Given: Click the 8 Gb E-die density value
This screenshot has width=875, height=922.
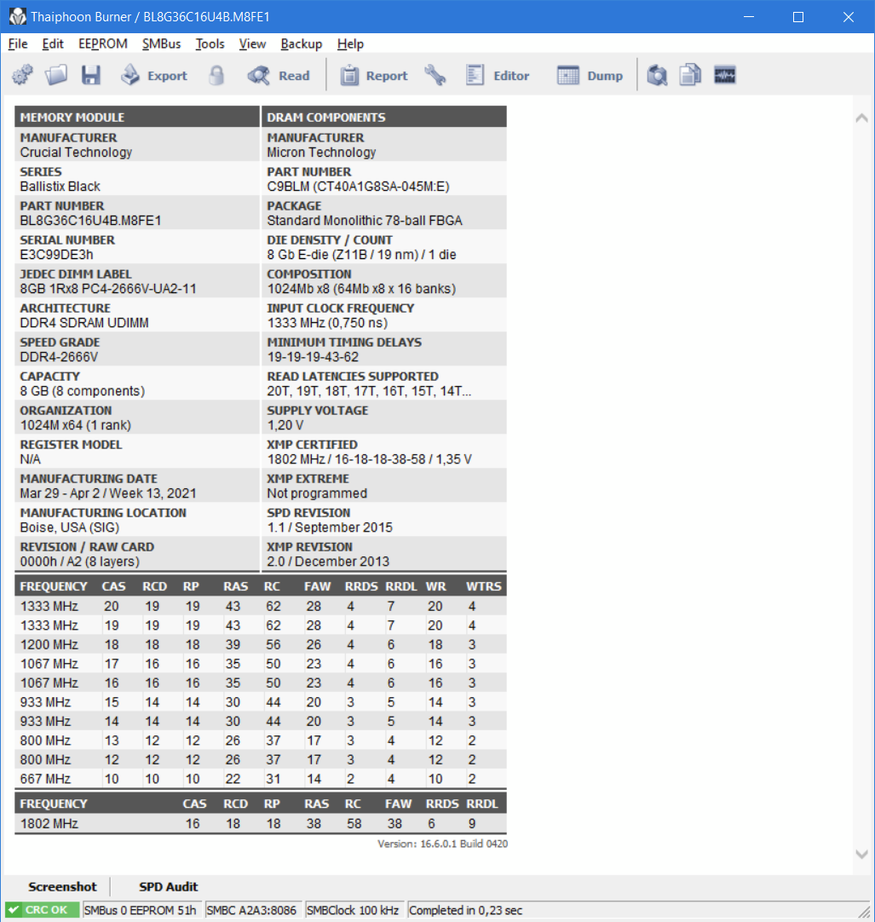Looking at the screenshot, I should 361,255.
